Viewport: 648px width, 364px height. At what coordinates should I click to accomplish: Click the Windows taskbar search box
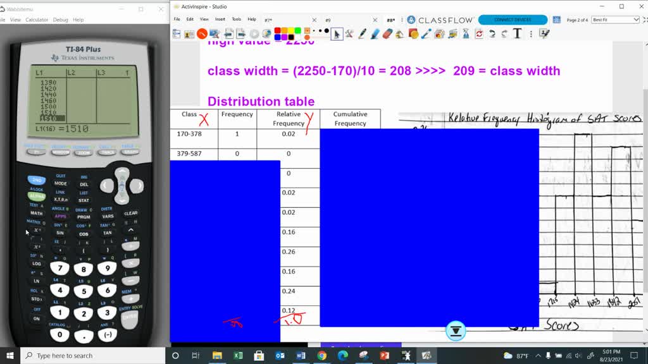coord(95,356)
